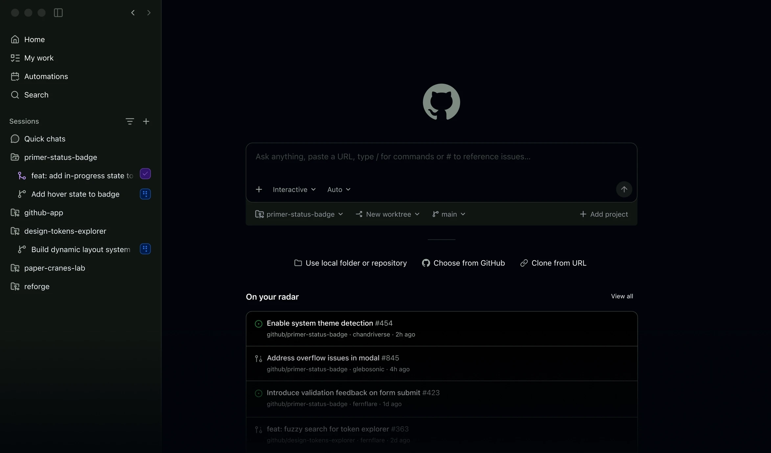Add attachment with plus in prompt box
The width and height of the screenshot is (771, 453).
(x=259, y=189)
